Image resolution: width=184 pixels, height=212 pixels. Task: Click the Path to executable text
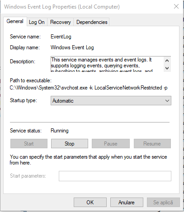[89, 88]
